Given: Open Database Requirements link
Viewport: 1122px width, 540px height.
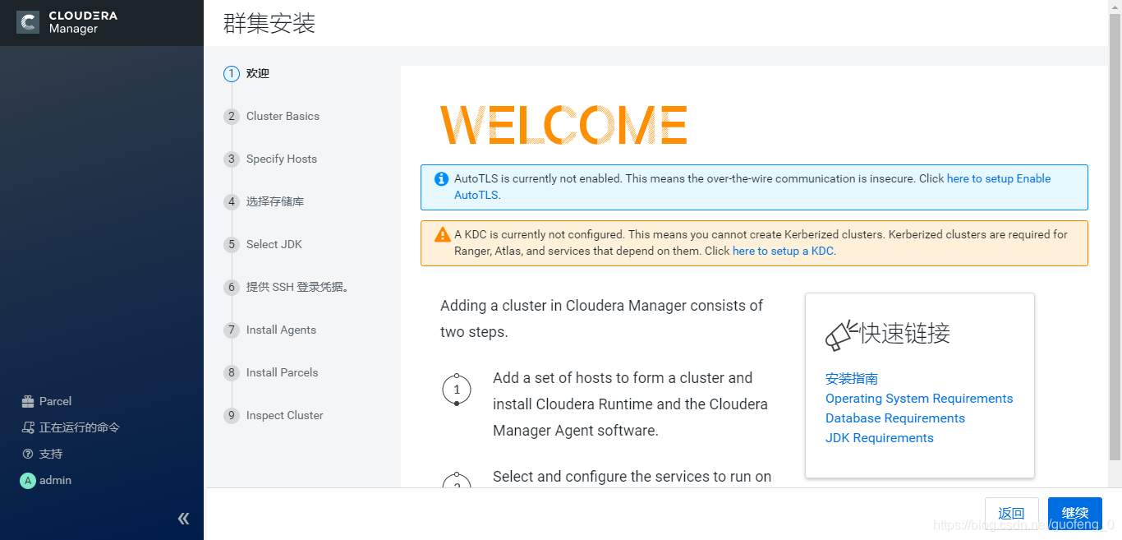Looking at the screenshot, I should coord(895,418).
